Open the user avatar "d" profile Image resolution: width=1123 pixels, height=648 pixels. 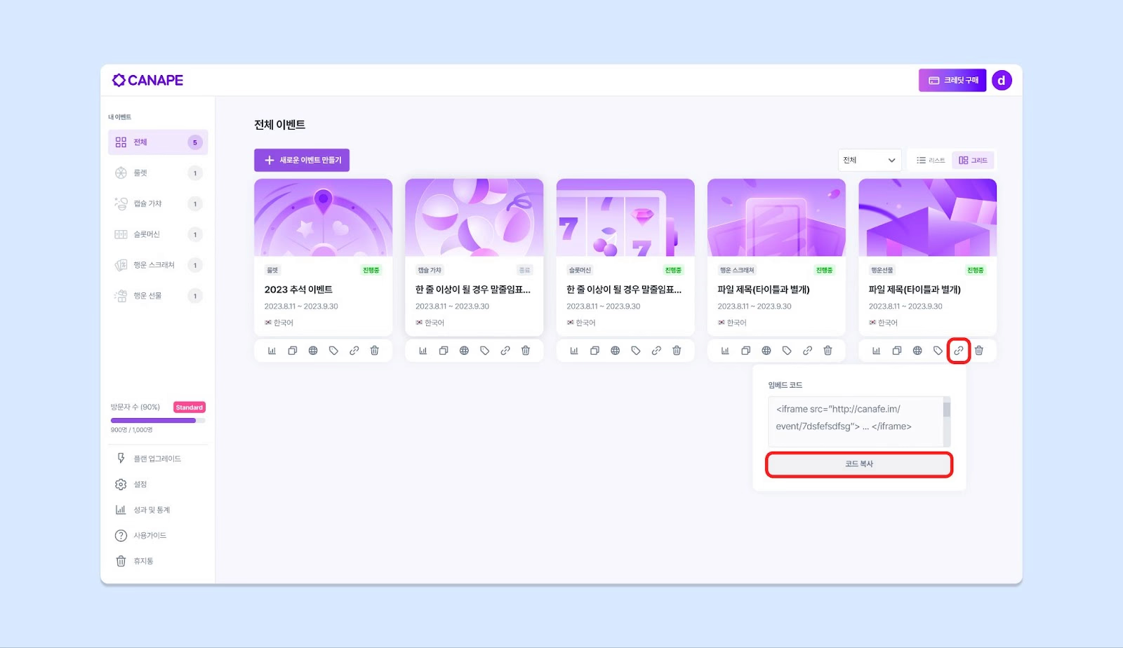point(1002,81)
